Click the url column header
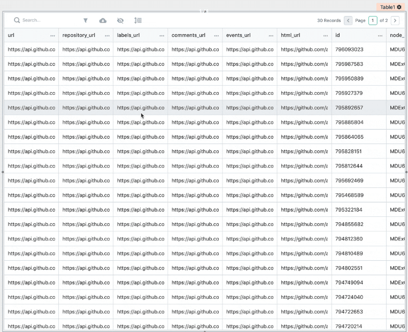408x332 pixels. pos(31,35)
